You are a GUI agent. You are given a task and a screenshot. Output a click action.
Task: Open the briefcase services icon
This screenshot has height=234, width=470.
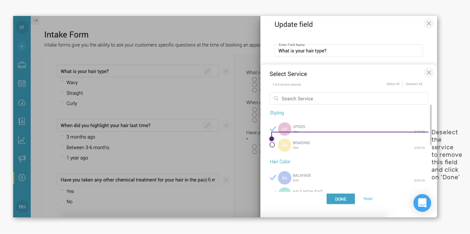22,65
